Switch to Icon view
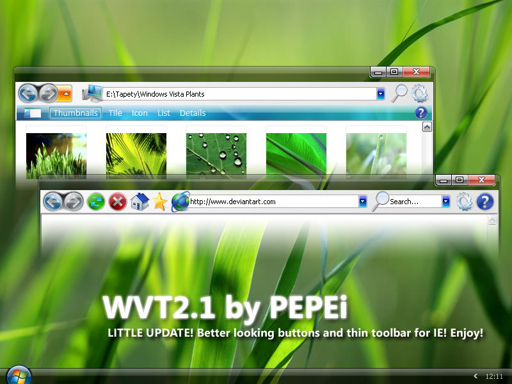This screenshot has height=384, width=512. click(140, 113)
